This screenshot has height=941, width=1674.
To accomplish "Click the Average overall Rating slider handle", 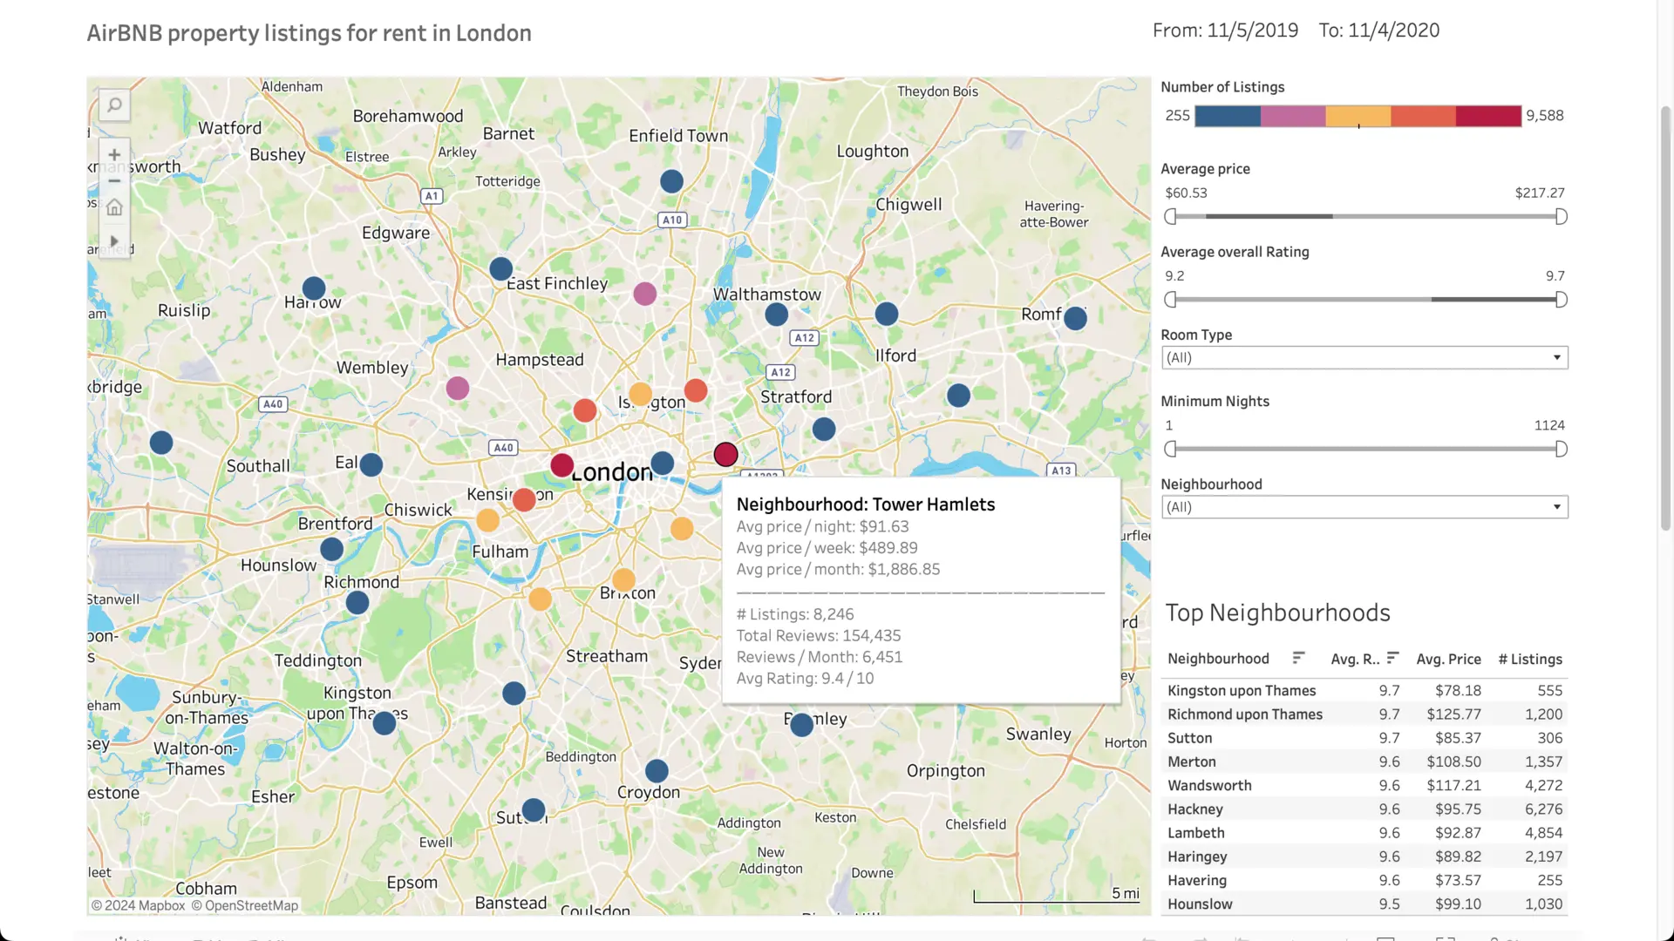I will (1171, 299).
